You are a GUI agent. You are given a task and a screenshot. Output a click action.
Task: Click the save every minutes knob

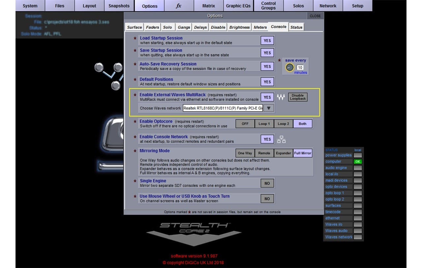coord(289,67)
